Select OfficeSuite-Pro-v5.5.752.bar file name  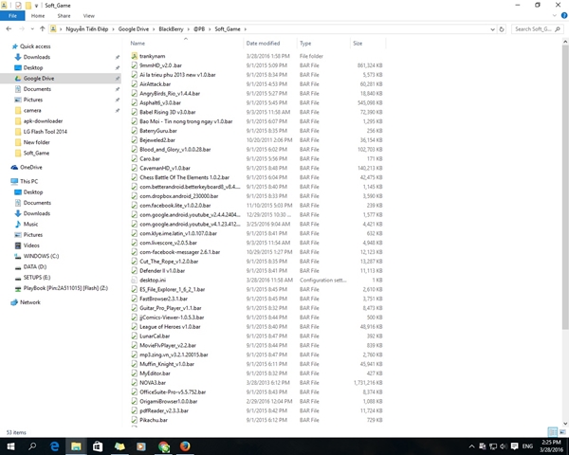173,392
